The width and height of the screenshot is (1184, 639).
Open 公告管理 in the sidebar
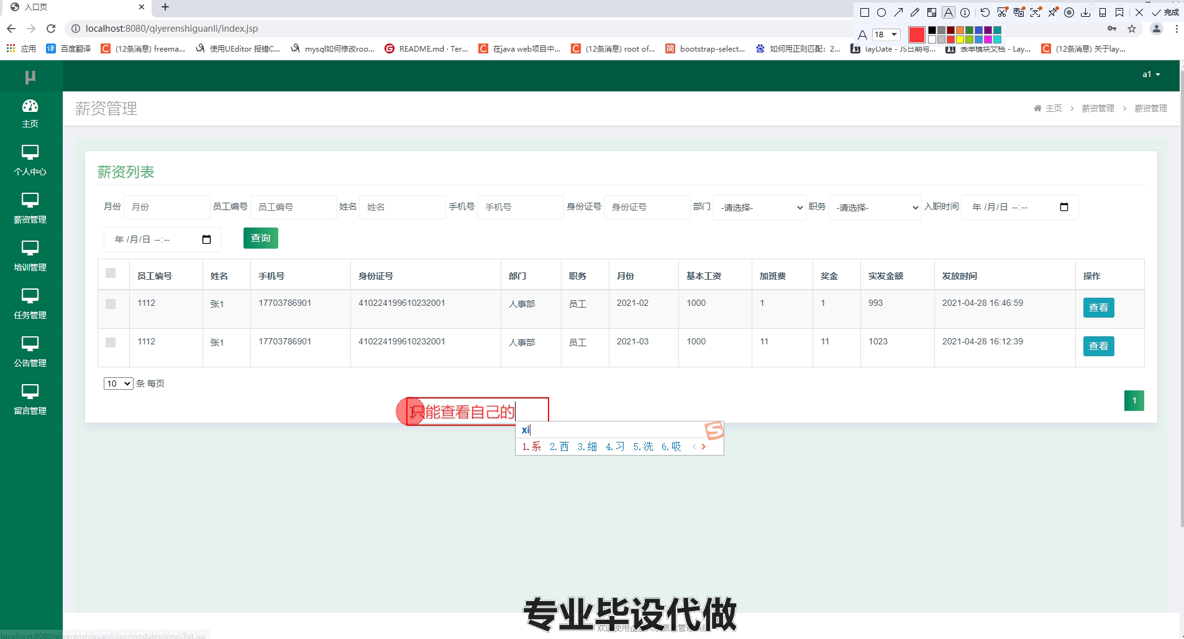(x=30, y=352)
